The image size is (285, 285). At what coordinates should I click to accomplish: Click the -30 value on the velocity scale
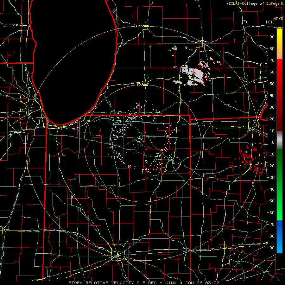pos(271,178)
